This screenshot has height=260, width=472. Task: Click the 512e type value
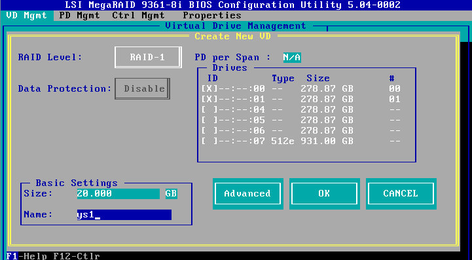(x=283, y=141)
